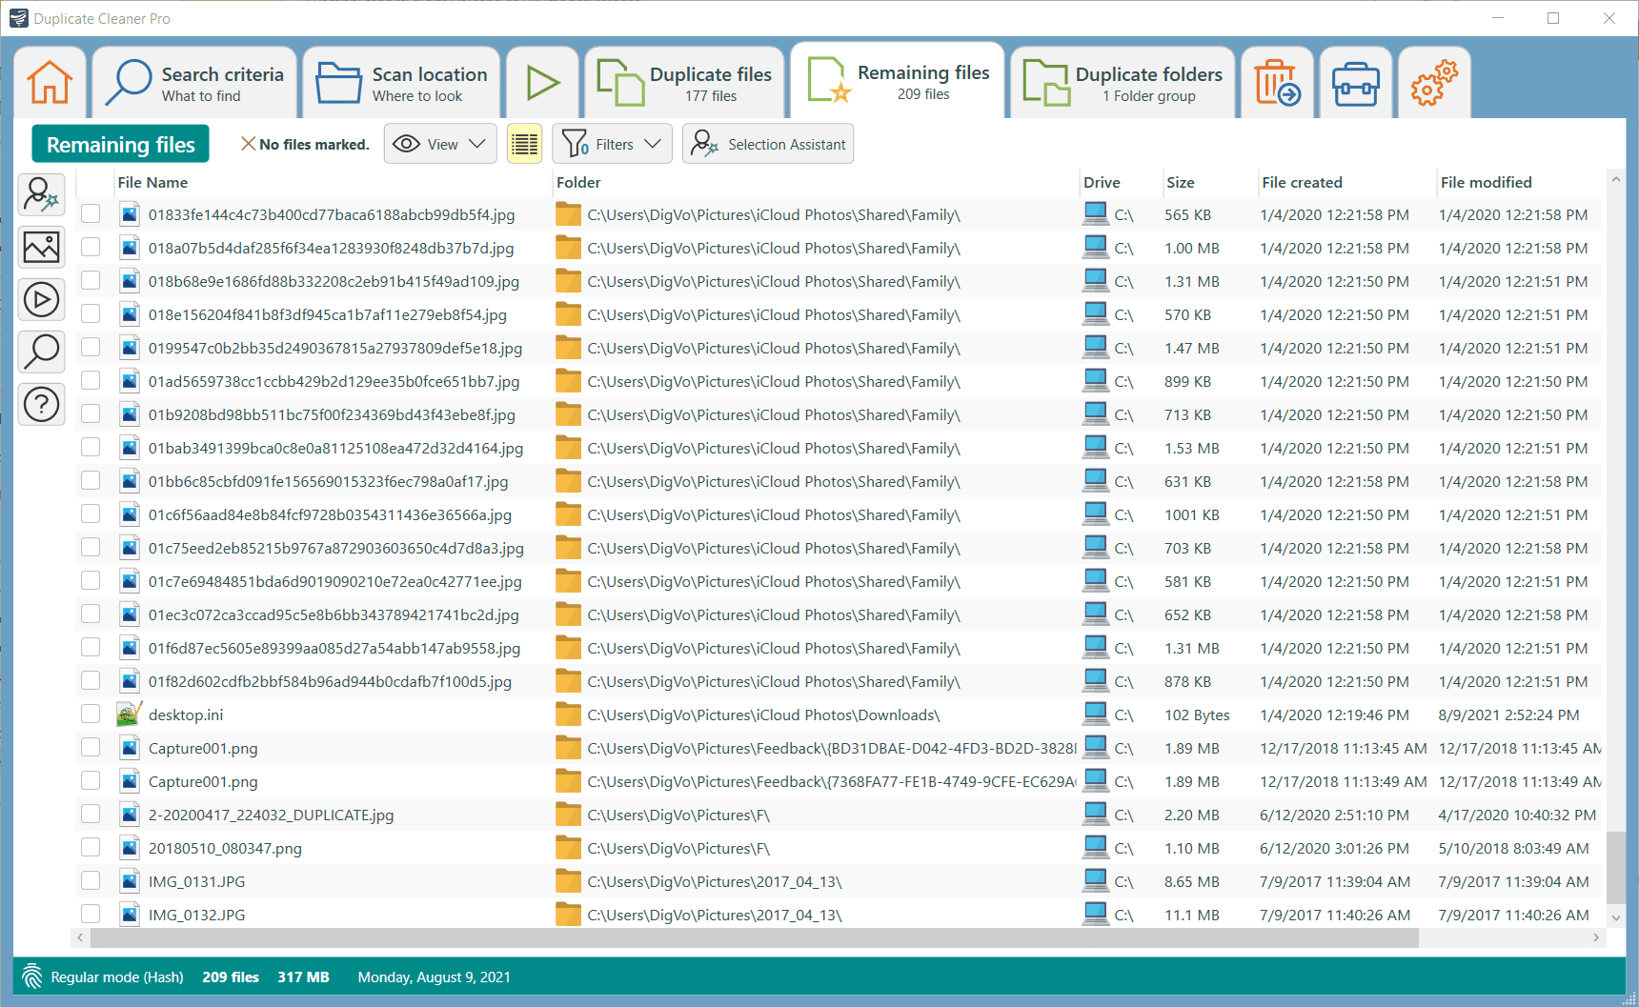The width and height of the screenshot is (1639, 1007).
Task: Click the sidebar magnifier search icon
Action: point(42,352)
